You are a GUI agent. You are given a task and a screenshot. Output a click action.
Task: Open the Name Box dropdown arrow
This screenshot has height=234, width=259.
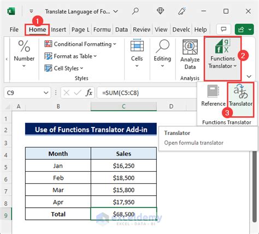46,93
